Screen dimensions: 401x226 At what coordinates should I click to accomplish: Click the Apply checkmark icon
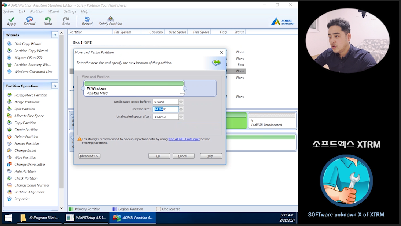click(11, 19)
